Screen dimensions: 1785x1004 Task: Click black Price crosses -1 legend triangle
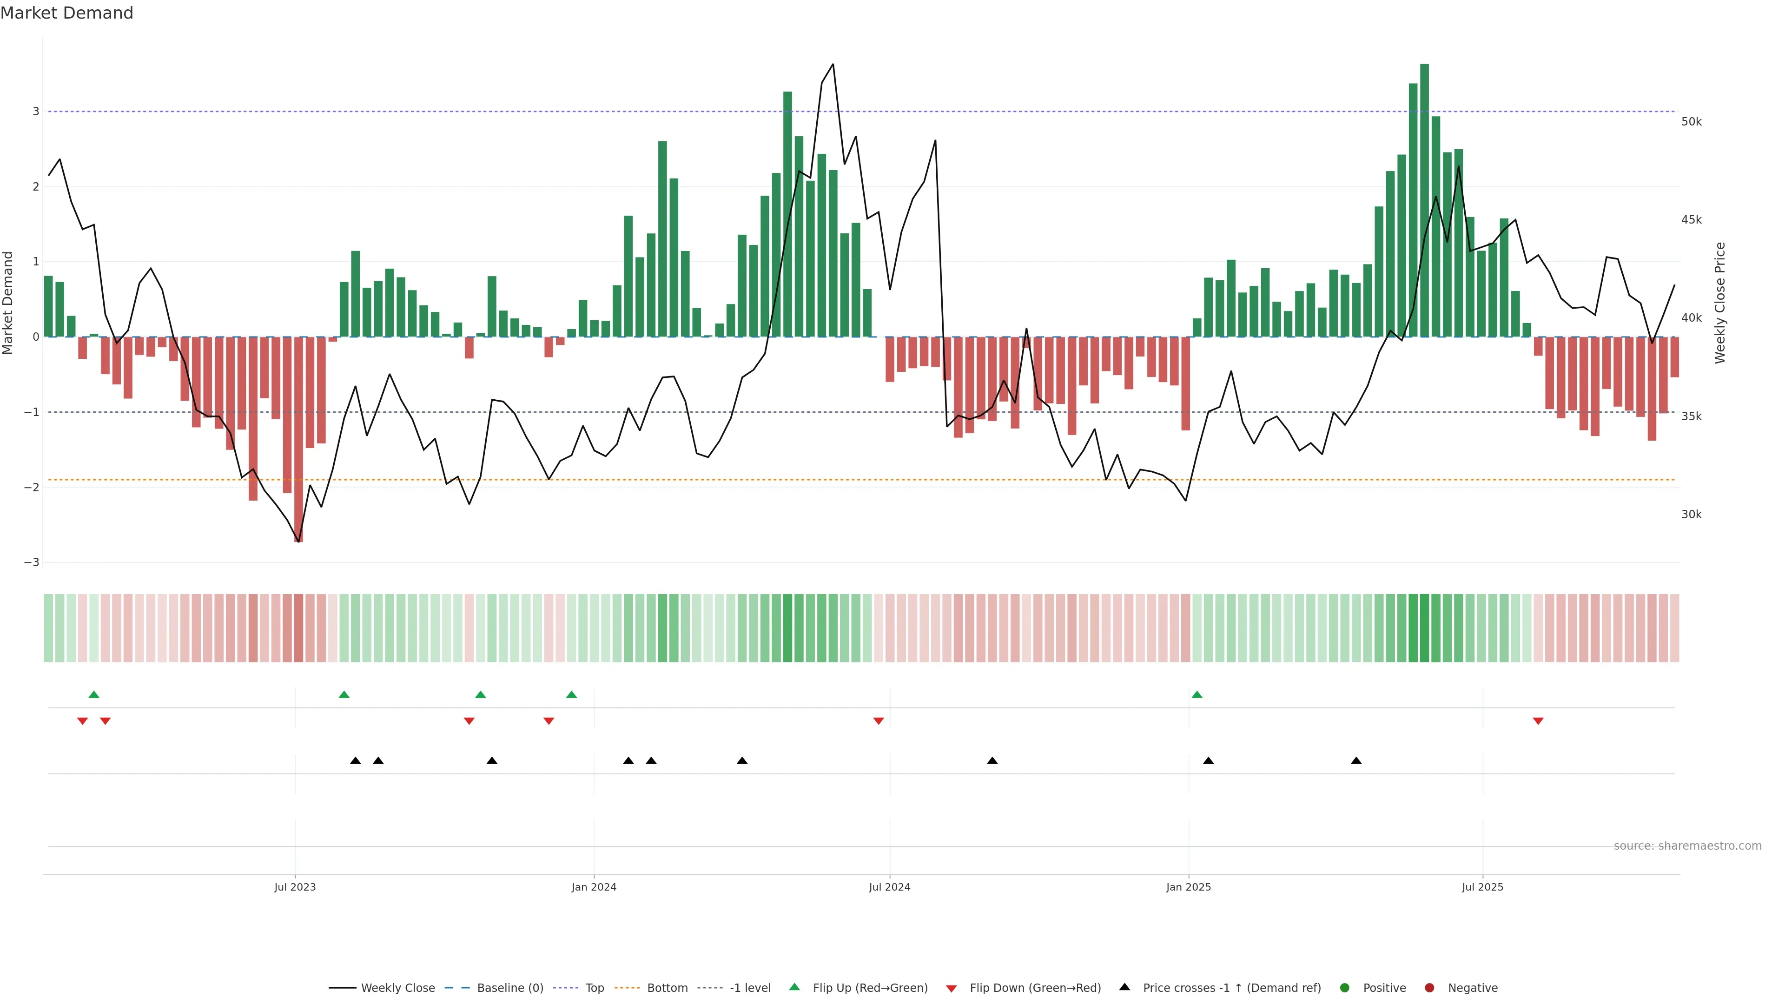1124,987
